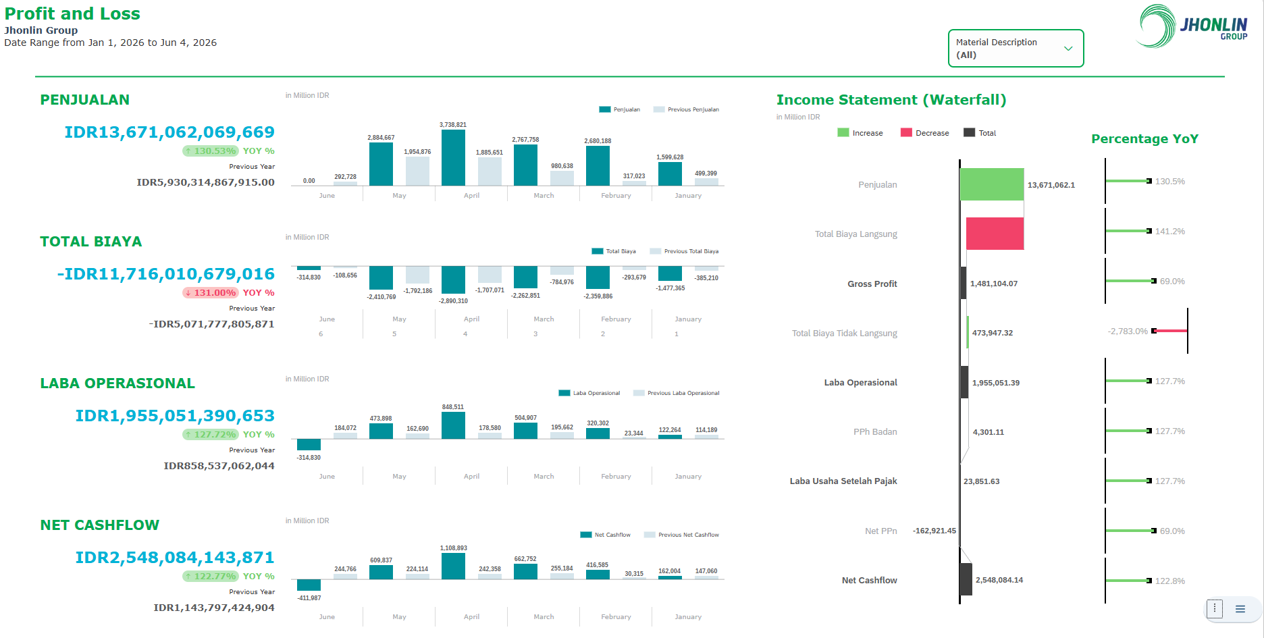Select the Penjualan total IDR13,671,062,069,669
This screenshot has width=1264, height=638.
[x=169, y=132]
